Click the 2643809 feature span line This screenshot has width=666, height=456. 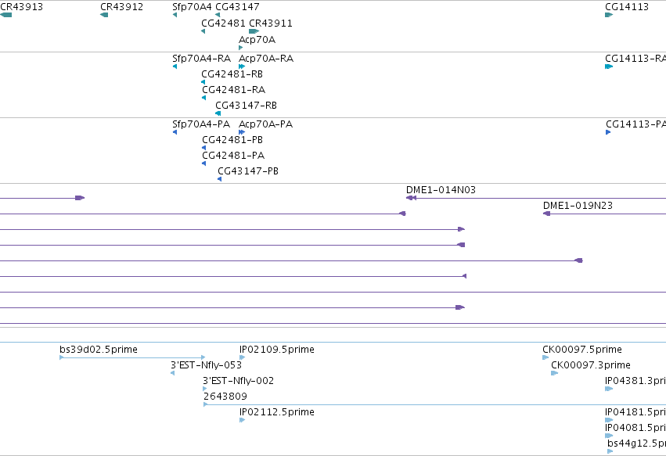434,404
